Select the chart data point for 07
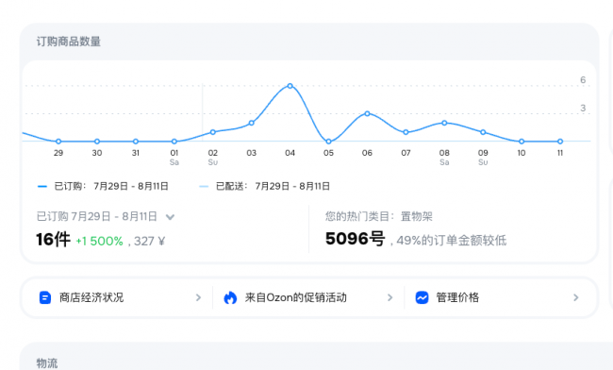 tap(406, 132)
